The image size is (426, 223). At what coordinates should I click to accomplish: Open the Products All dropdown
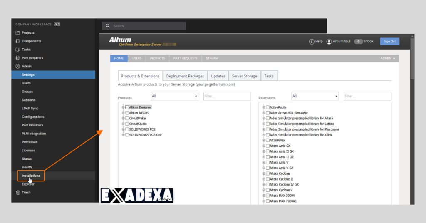pyautogui.click(x=174, y=96)
